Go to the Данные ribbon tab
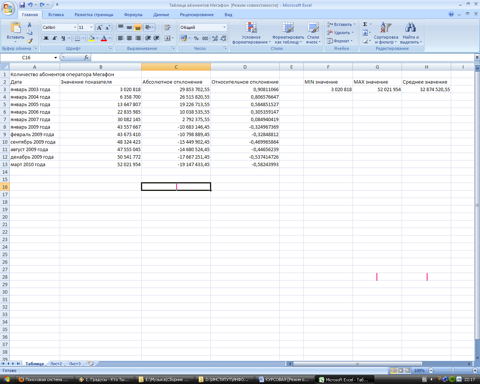 [161, 15]
